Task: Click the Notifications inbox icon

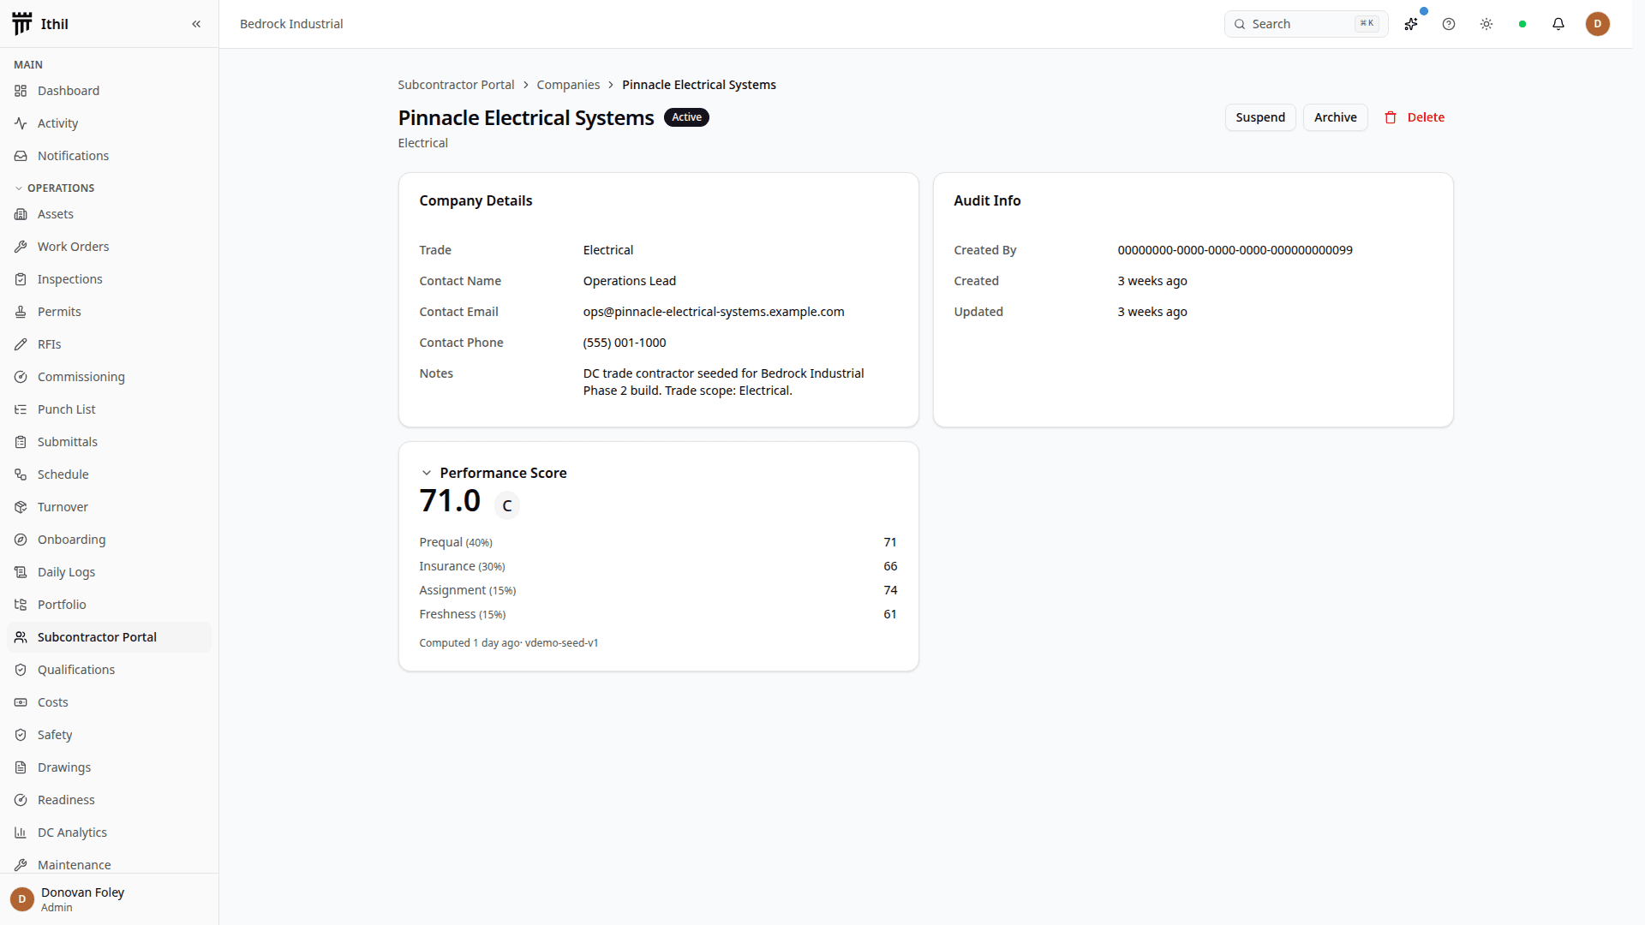Action: point(21,156)
